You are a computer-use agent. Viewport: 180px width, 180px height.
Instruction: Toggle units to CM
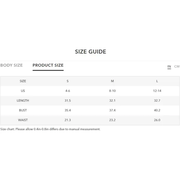177,66
